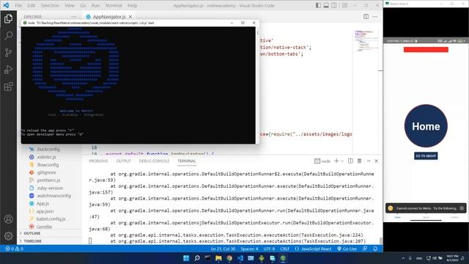Toggle the bottom panel layout icon
469x264 pixels.
tap(326, 5)
